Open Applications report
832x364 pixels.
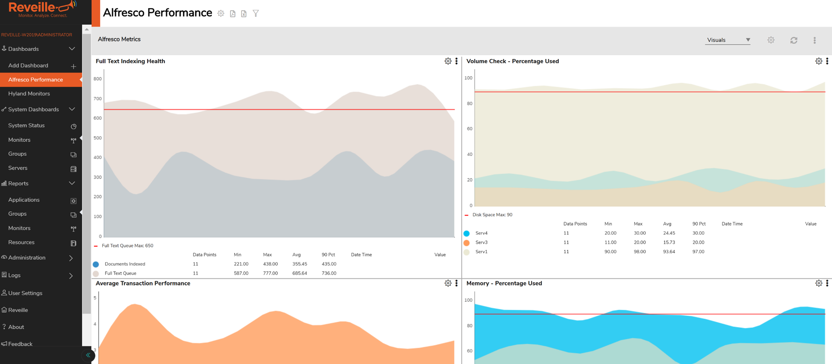pyautogui.click(x=24, y=200)
